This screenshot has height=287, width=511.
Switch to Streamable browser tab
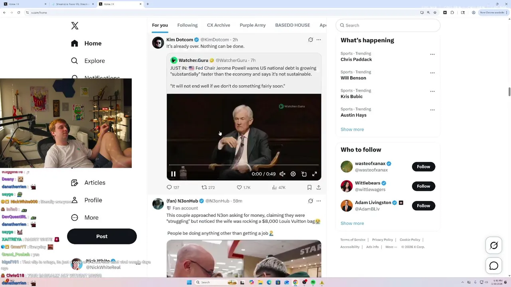73,4
